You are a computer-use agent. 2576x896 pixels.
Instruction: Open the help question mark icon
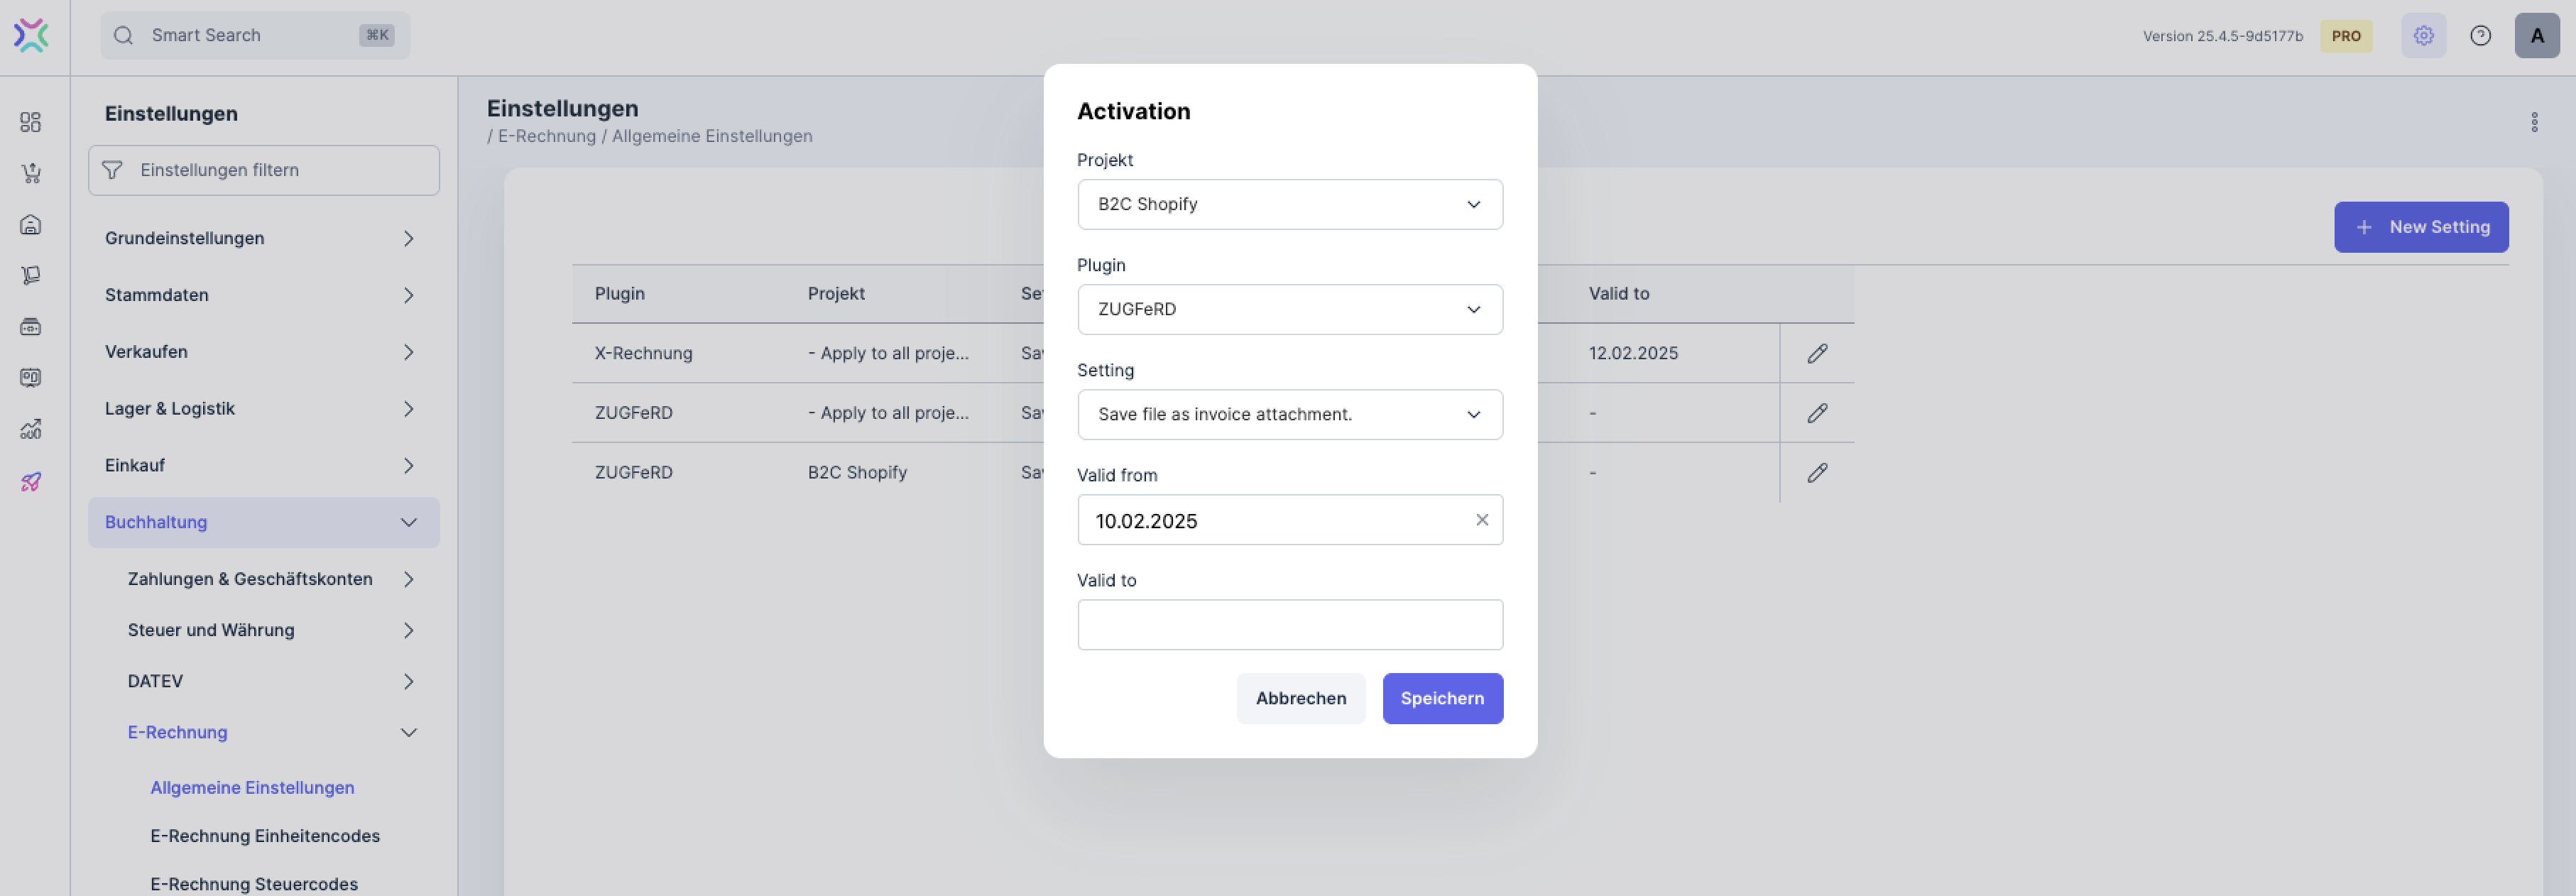coord(2480,36)
